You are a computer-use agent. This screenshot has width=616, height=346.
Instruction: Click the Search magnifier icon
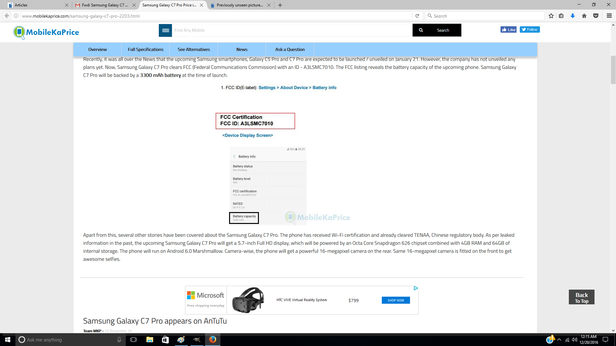coord(421,29)
